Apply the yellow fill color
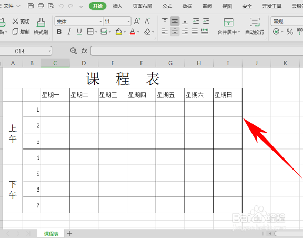Viewport: 303px width, 238px height. tap(119, 32)
